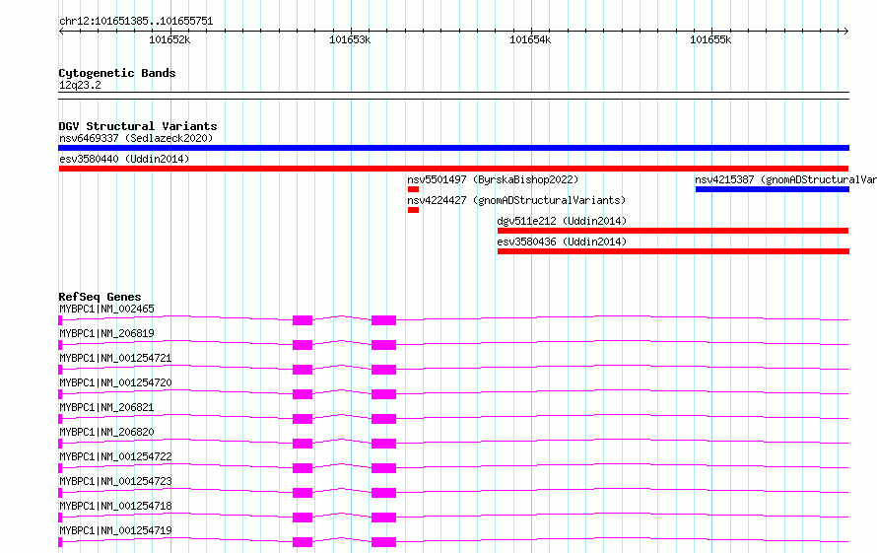Click the DGV Structural Variants track title

(138, 126)
